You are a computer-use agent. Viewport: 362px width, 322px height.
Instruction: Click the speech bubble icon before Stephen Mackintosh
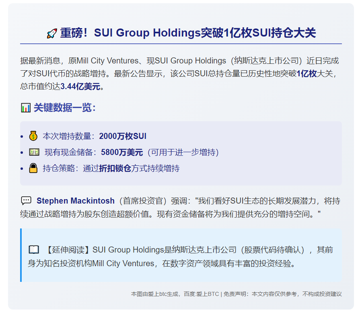[x=26, y=201]
